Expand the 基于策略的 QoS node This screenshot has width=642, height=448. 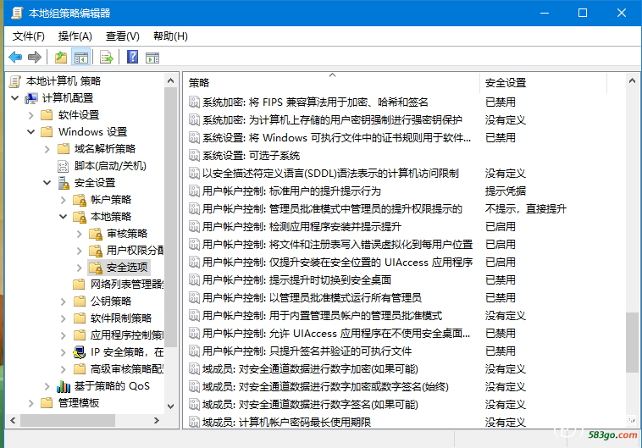click(47, 386)
